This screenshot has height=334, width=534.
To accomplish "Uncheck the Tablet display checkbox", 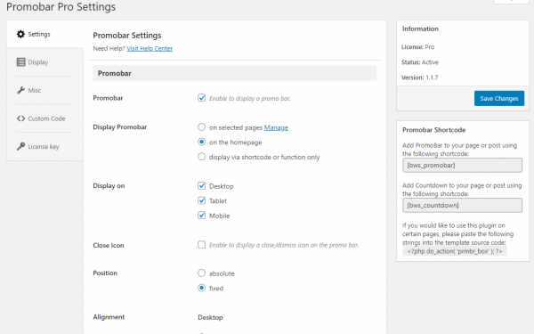I will click(202, 200).
